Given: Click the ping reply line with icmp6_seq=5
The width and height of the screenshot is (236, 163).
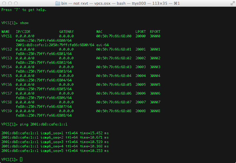Looking at the screenshot, I should [x=55, y=151].
